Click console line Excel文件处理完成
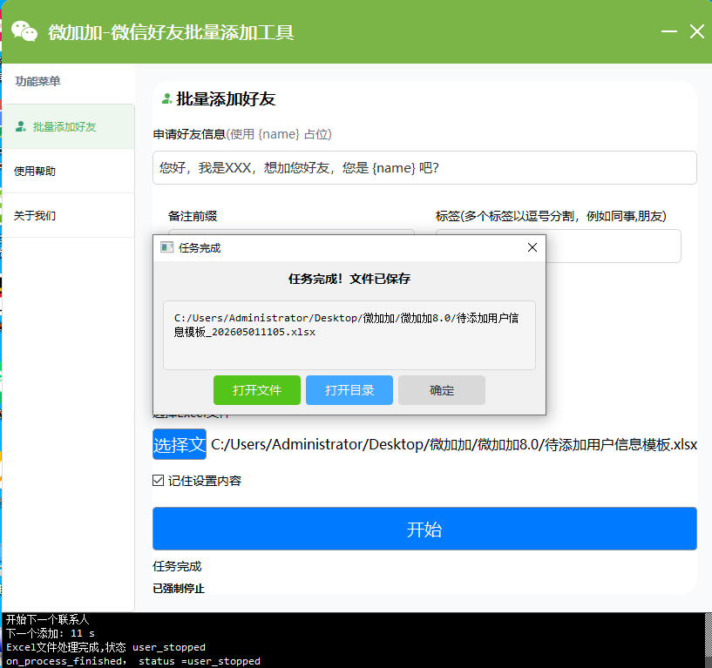Viewport: 712px width, 668px height. 105,647
